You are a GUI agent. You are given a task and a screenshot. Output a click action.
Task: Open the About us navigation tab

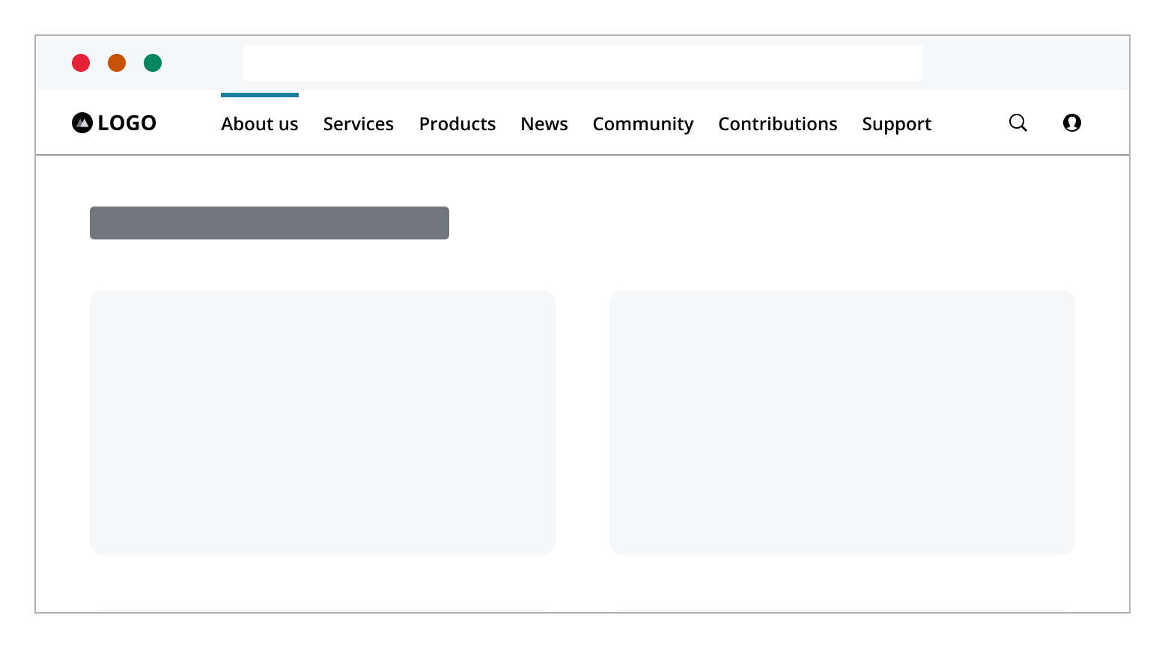pyautogui.click(x=259, y=124)
